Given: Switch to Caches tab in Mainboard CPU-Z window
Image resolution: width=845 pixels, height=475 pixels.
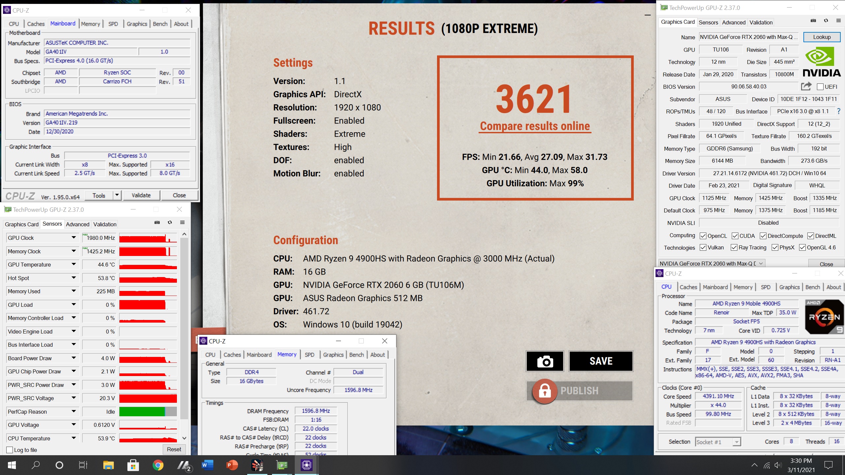Looking at the screenshot, I should click(x=36, y=24).
